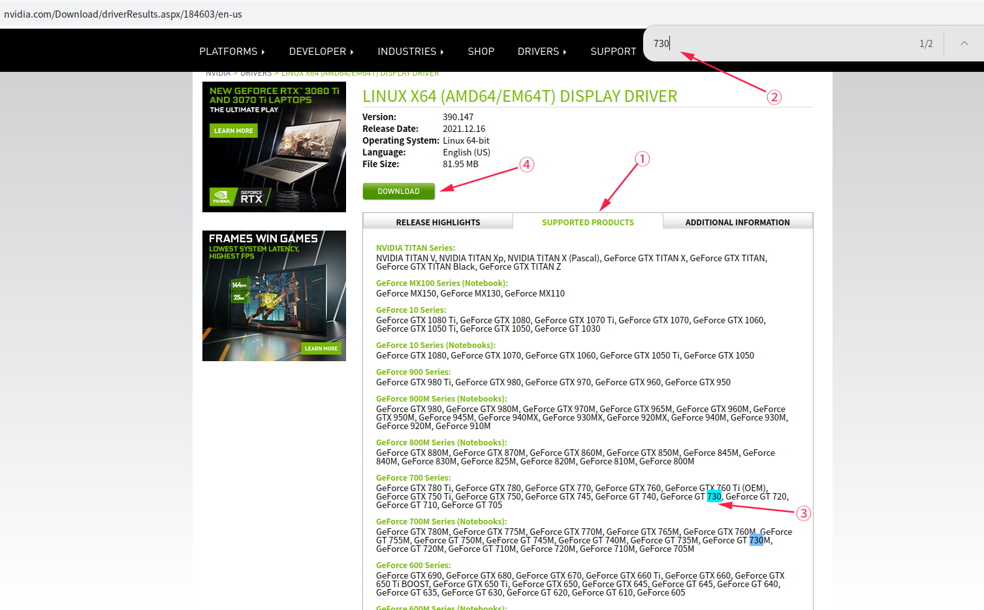This screenshot has width=984, height=610.
Task: Click the browser address bar URL
Action: point(123,14)
